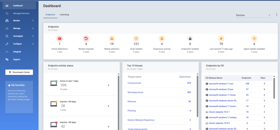Screen dimensions: 280x130
Task: Click the Top 10 threats scrollbar
Action: (198, 95)
